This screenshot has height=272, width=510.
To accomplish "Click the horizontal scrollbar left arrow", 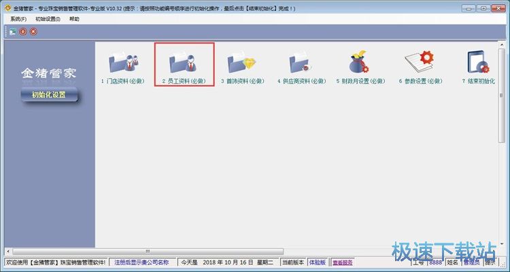I will pos(8,252).
